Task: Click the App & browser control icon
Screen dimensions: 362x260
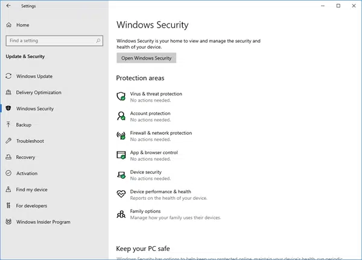Action: point(120,155)
